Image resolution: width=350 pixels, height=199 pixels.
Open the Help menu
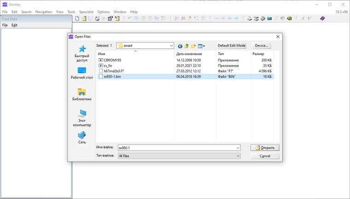tap(134, 12)
